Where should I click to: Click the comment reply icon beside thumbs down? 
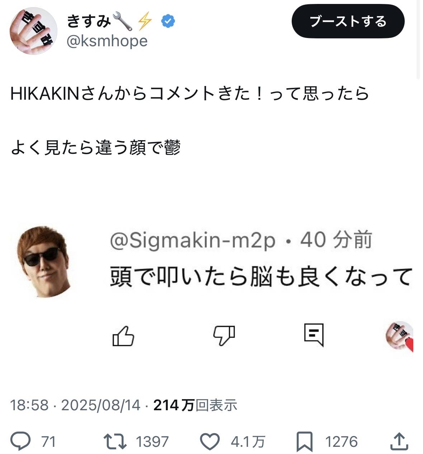pos(314,335)
